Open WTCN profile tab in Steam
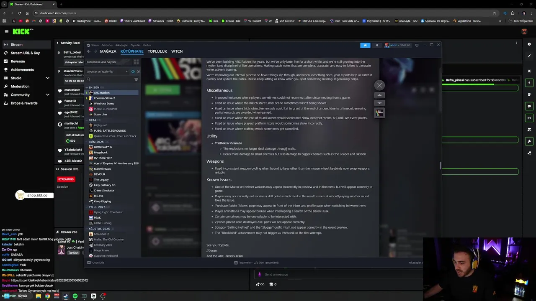This screenshot has width=536, height=301. click(x=177, y=51)
